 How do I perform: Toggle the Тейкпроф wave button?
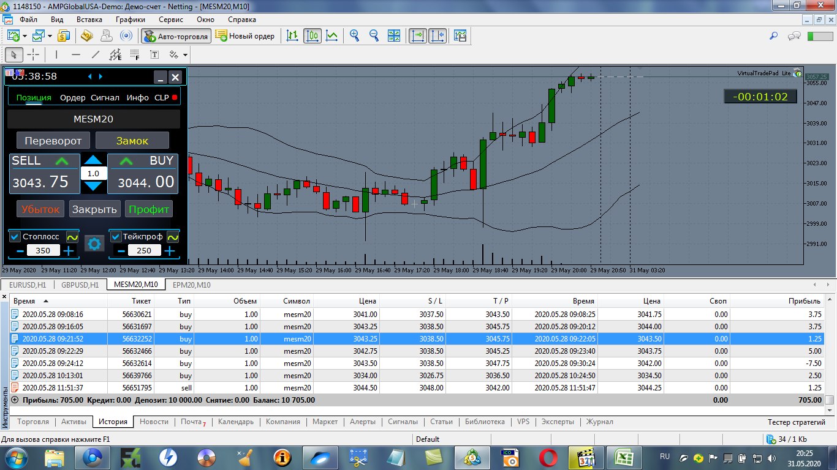click(x=173, y=236)
